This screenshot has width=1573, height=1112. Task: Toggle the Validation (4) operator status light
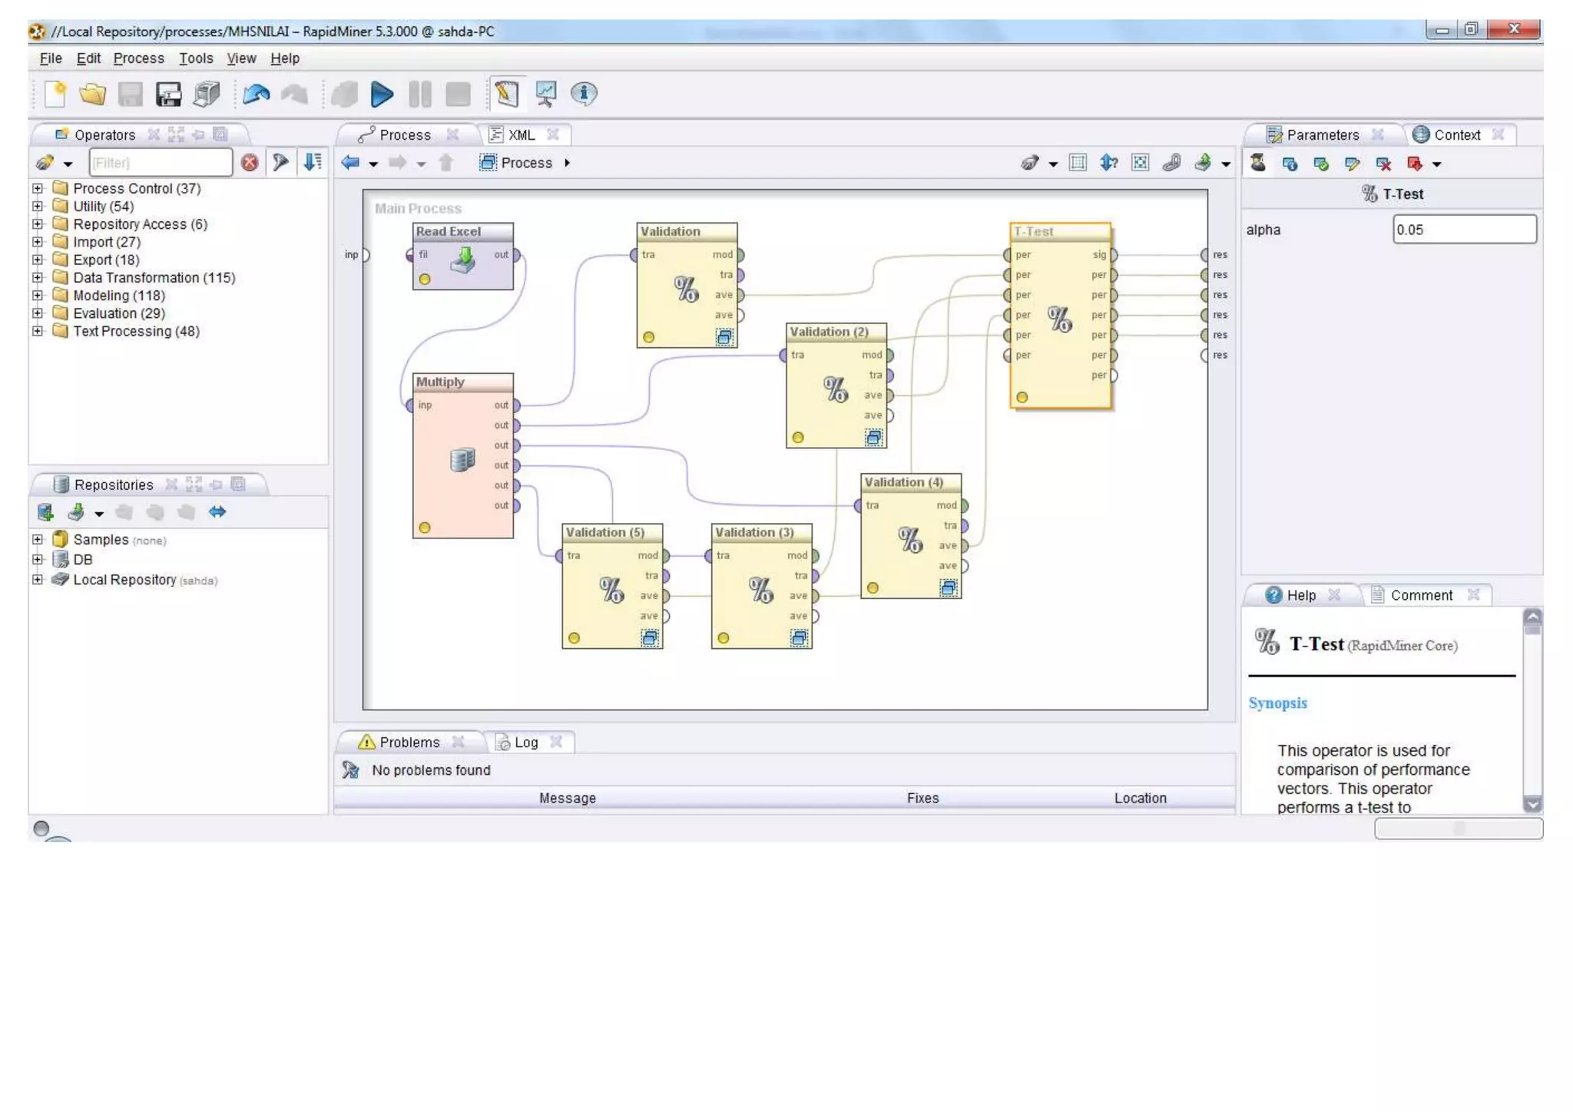click(x=873, y=588)
